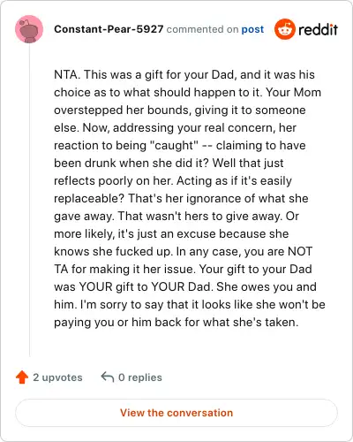Click the text "was YOUR gift to YOUR Dad"
Image resolution: width=353 pixels, height=442 pixels.
tap(132, 286)
